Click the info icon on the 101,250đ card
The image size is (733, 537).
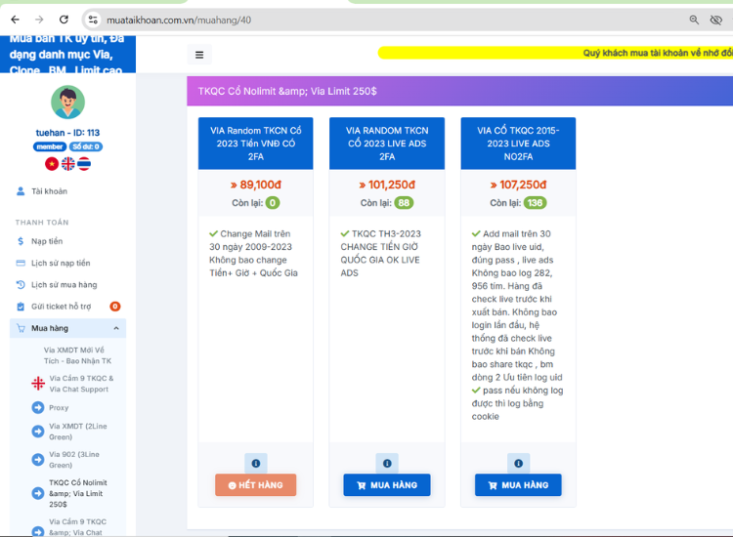[387, 463]
